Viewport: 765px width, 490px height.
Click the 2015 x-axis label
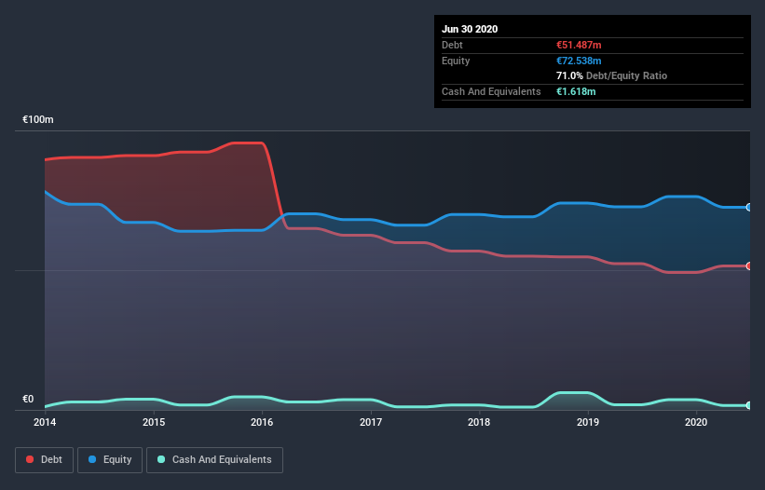click(x=154, y=422)
